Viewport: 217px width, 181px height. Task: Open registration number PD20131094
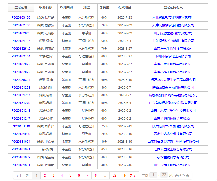coord(21,142)
